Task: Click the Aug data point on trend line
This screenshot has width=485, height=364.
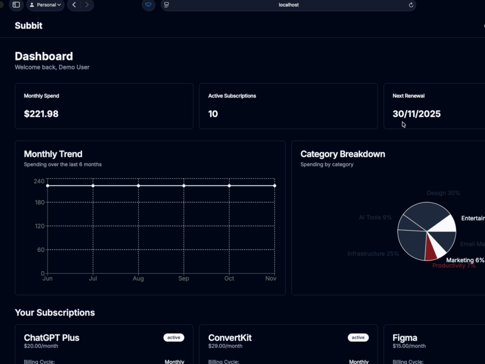Action: point(138,186)
